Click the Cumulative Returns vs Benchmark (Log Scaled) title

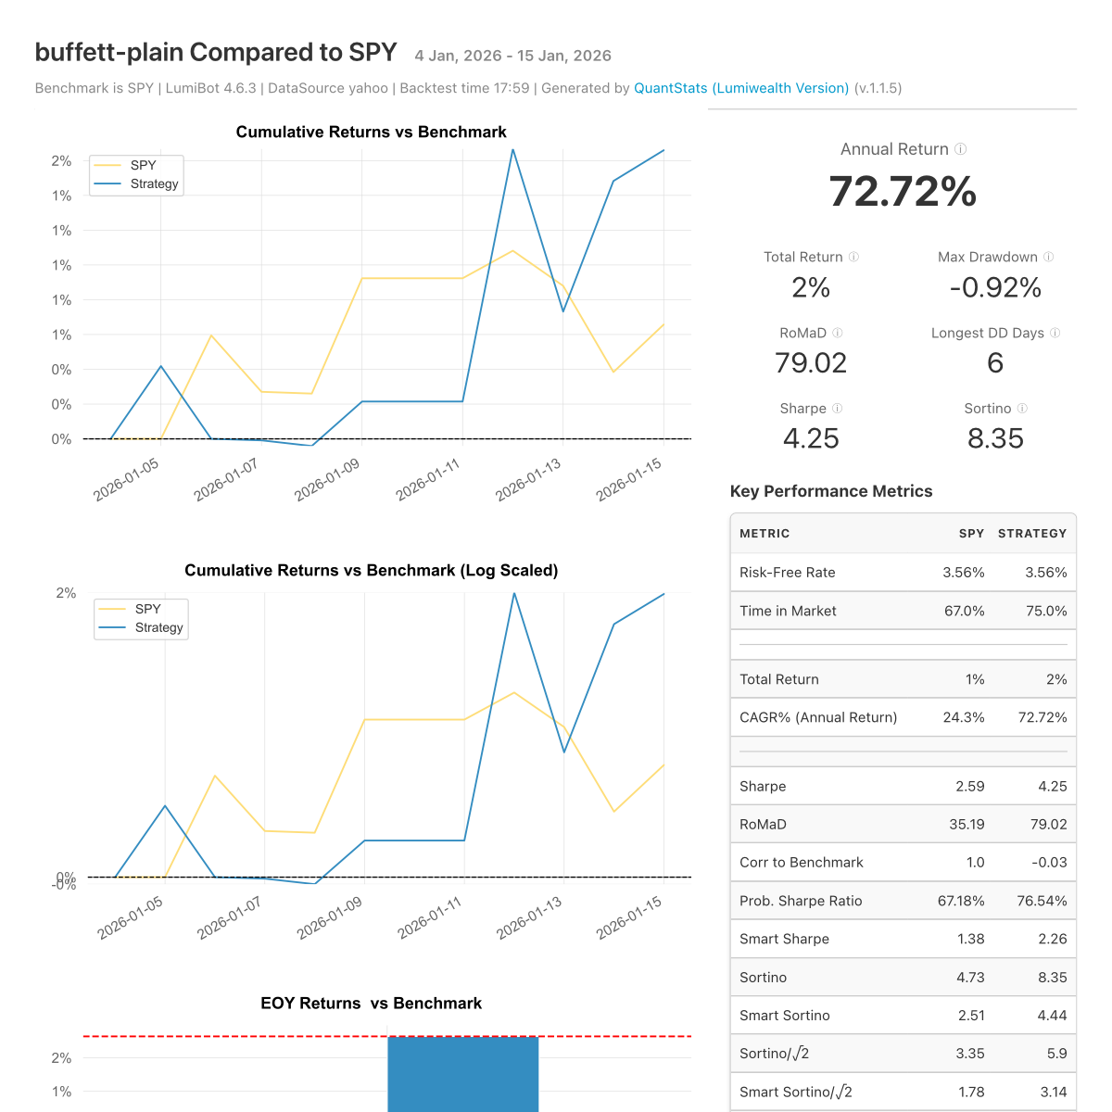[x=372, y=570]
